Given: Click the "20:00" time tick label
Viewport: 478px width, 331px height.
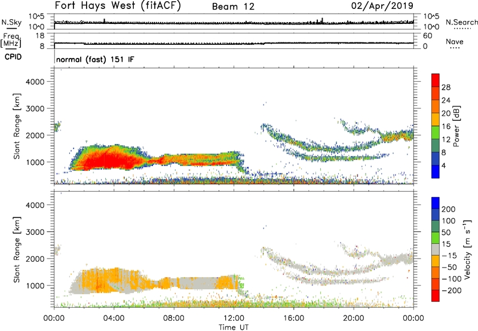Looking at the screenshot, I should [x=354, y=318].
